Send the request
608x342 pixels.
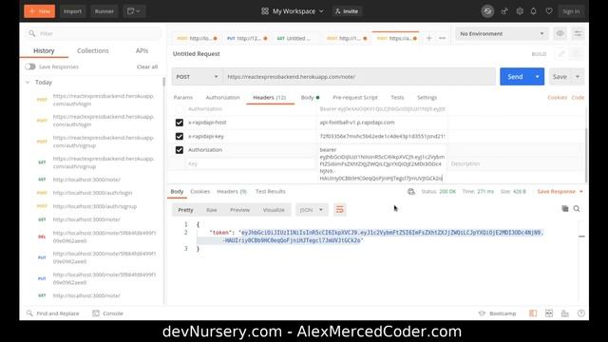(515, 77)
